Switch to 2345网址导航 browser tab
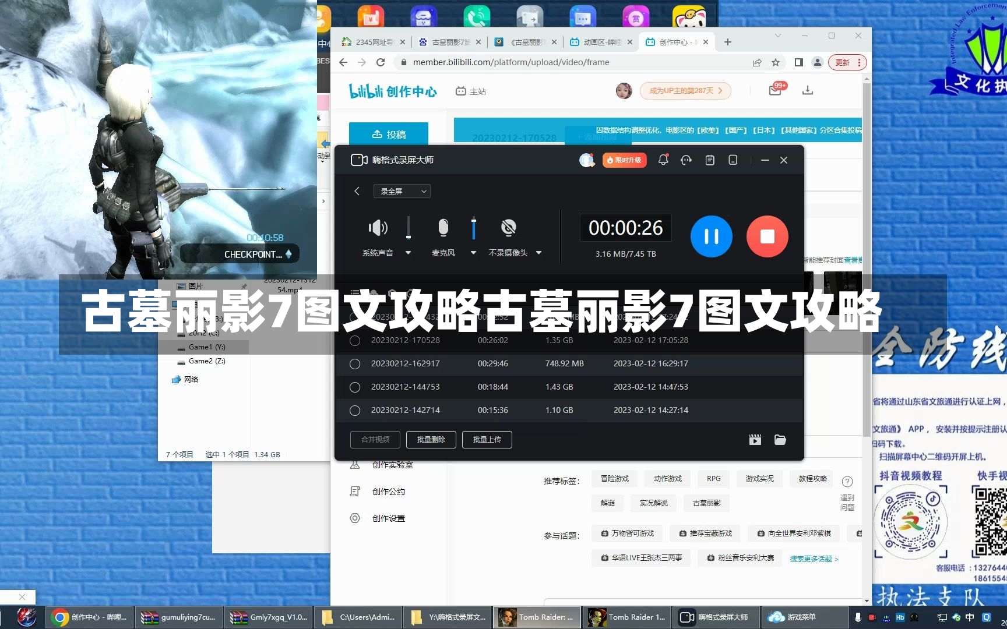 pyautogui.click(x=374, y=42)
